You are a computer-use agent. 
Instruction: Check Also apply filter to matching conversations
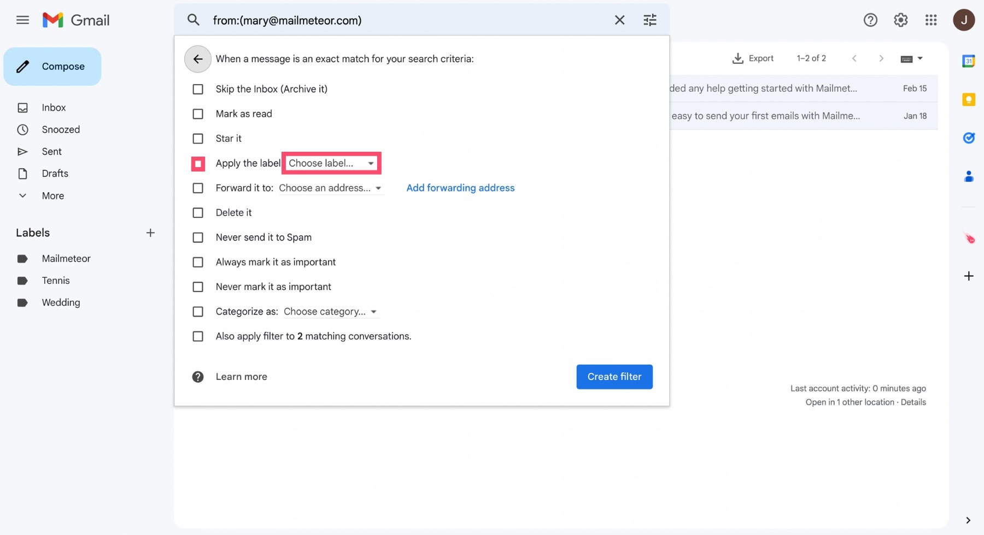198,336
